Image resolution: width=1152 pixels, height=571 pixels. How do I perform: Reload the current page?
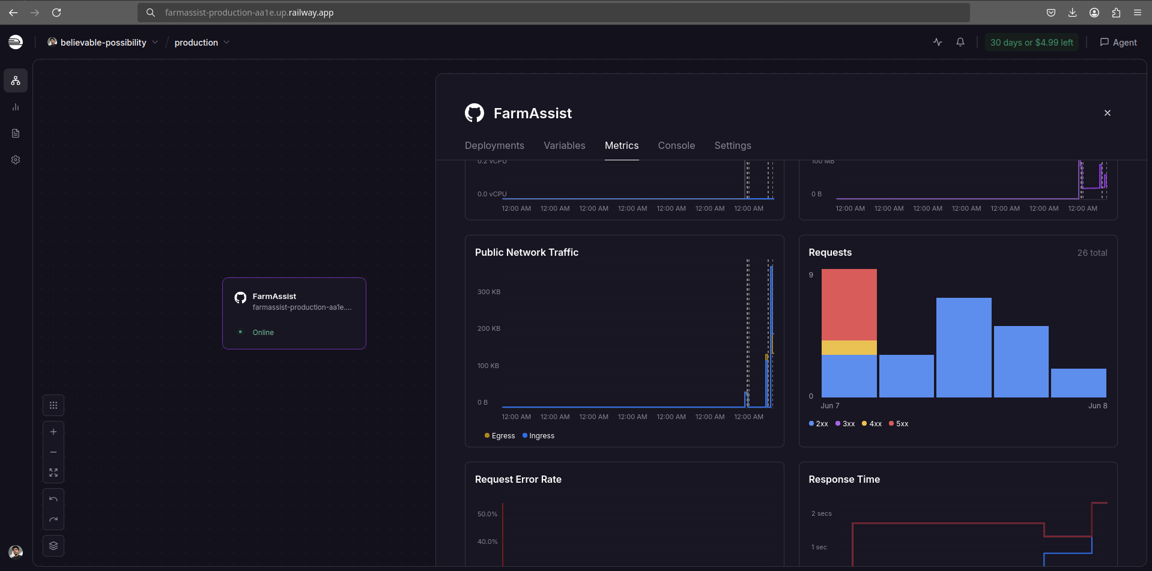[x=56, y=13]
